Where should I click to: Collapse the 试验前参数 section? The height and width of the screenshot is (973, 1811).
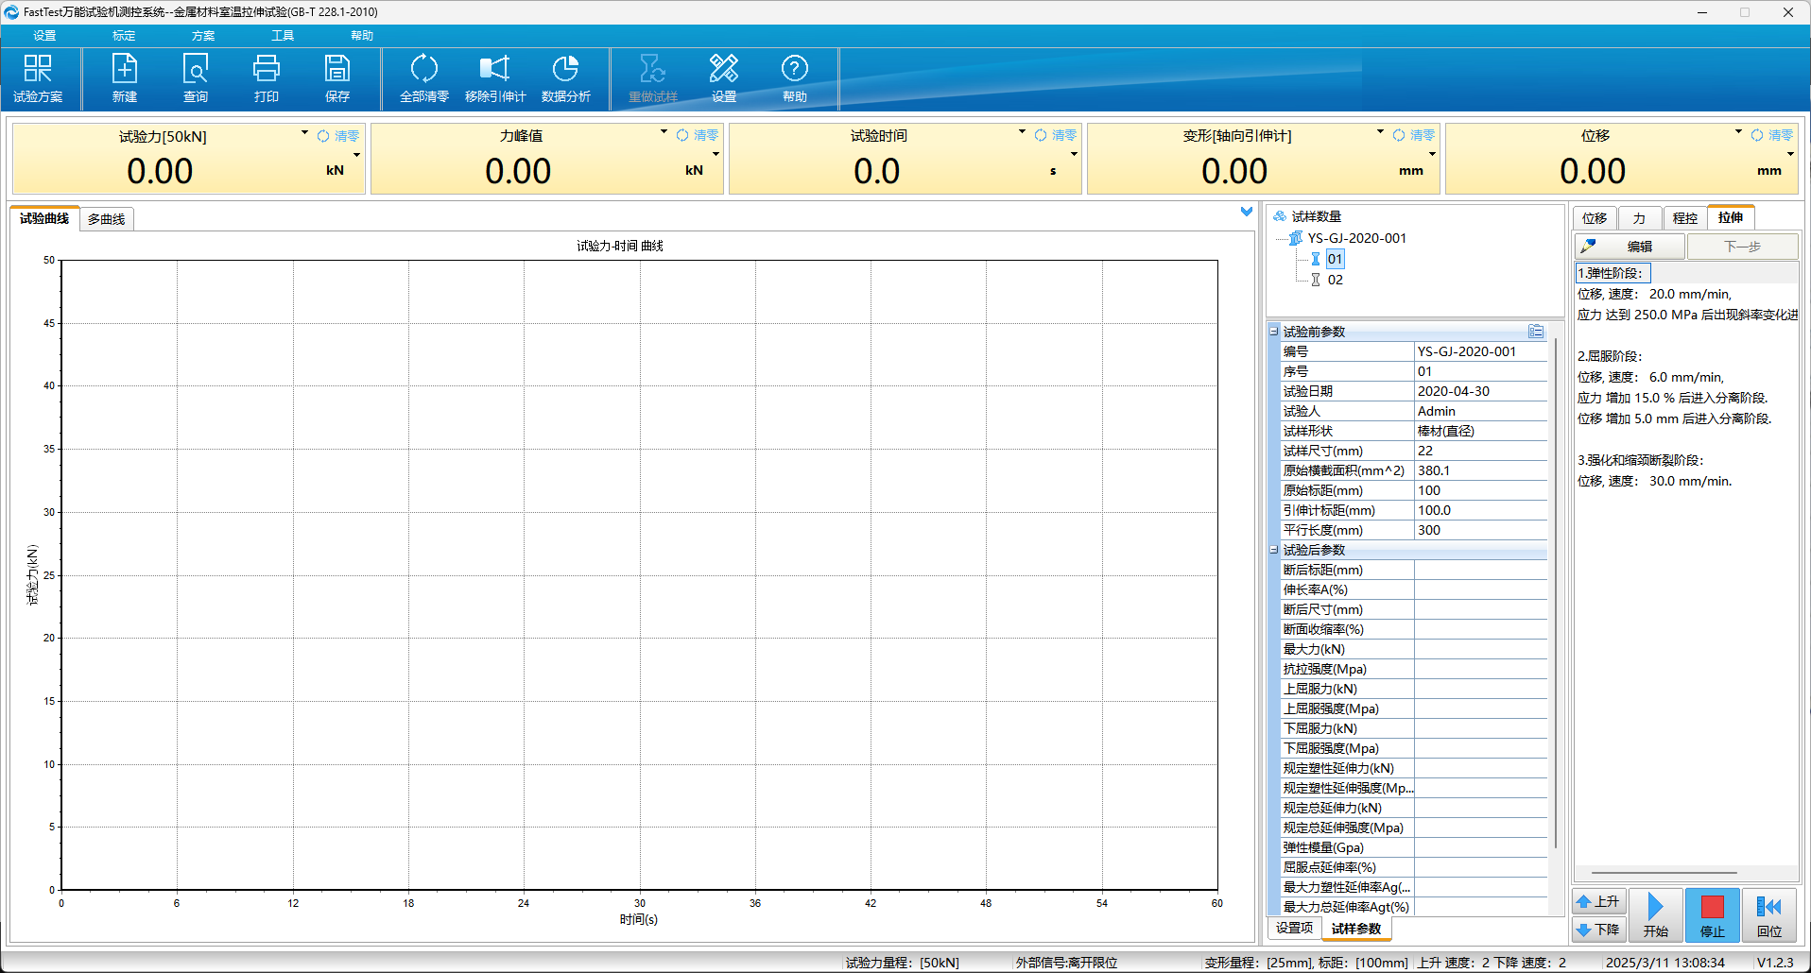click(1274, 332)
